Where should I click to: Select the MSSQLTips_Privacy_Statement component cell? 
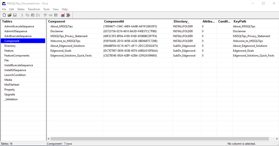69,36
